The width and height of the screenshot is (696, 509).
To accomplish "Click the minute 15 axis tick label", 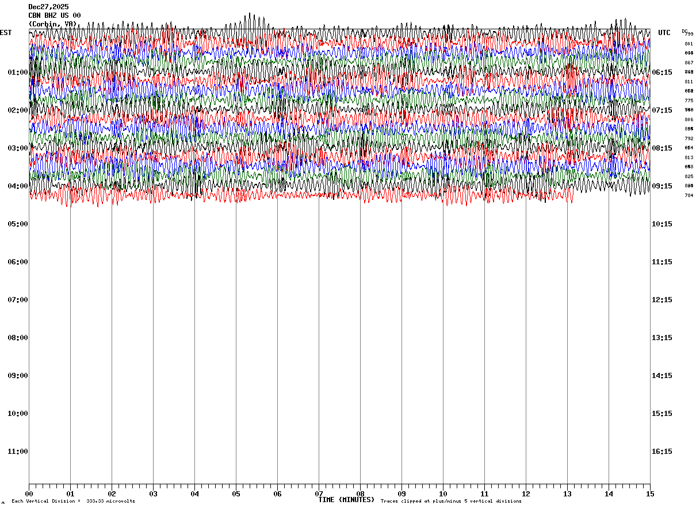I will 650,493.
